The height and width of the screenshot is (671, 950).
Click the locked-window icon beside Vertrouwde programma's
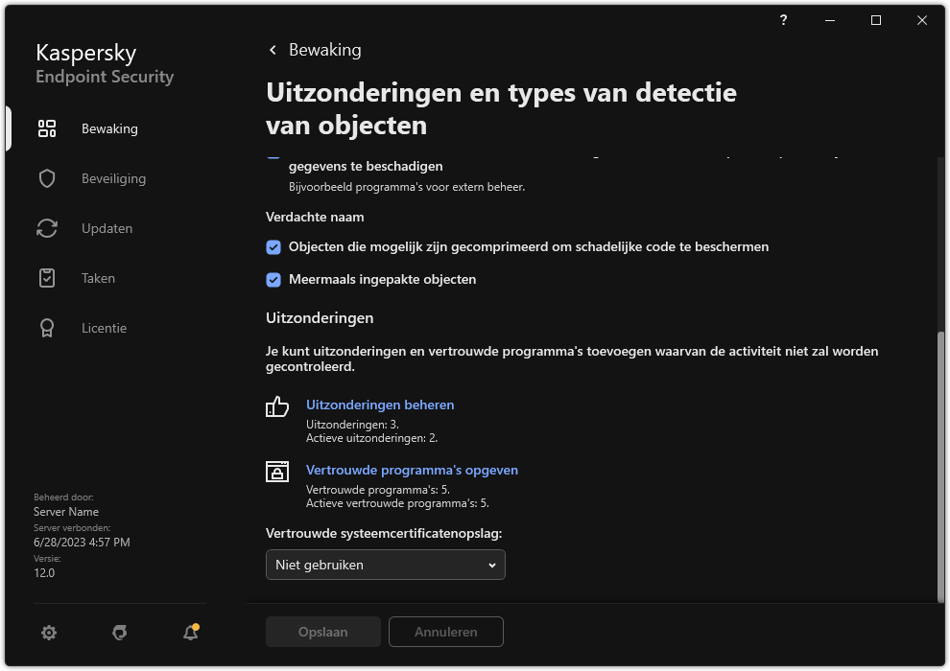tap(276, 472)
